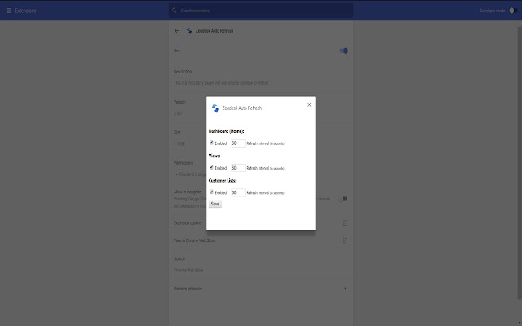The height and width of the screenshot is (326, 522).
Task: Toggle Allow in incognito switch
Action: click(x=343, y=199)
